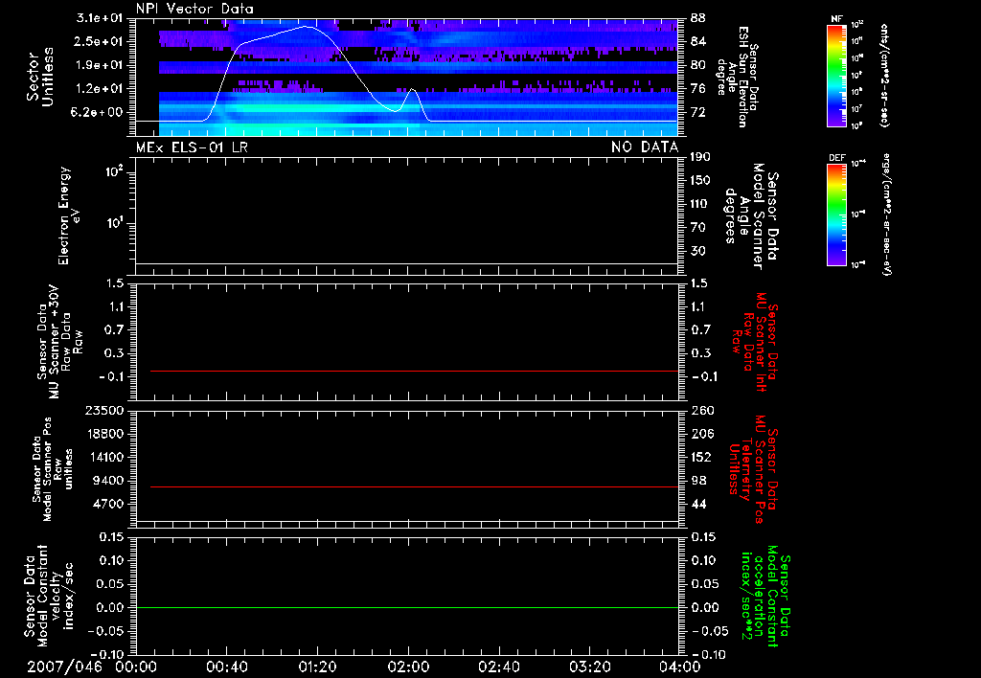
Task: Click the '01:20' time tick label
Action: (x=317, y=667)
